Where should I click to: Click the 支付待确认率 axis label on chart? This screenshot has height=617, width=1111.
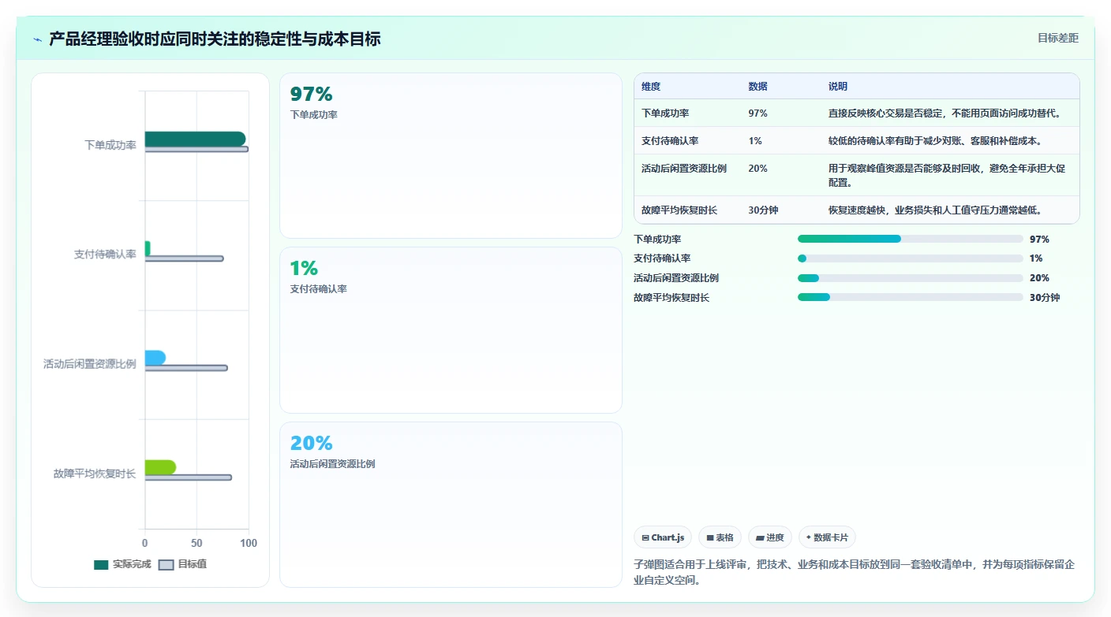(x=105, y=255)
